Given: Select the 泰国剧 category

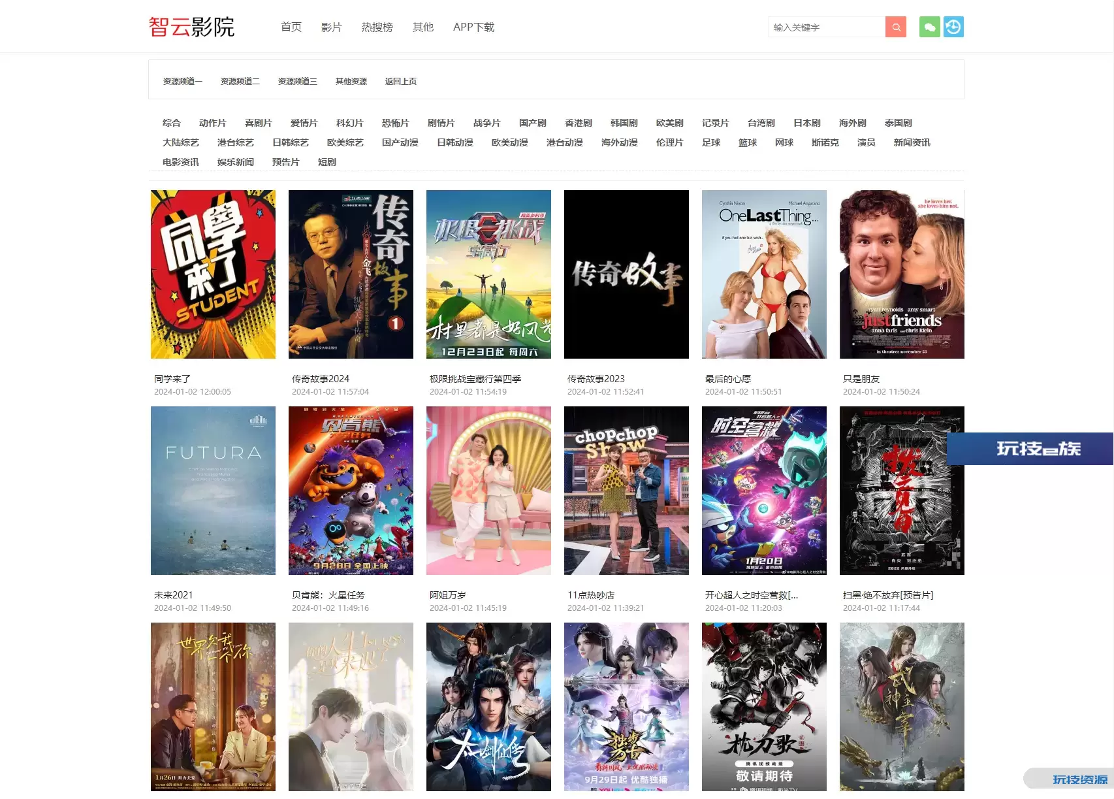Looking at the screenshot, I should coord(899,123).
